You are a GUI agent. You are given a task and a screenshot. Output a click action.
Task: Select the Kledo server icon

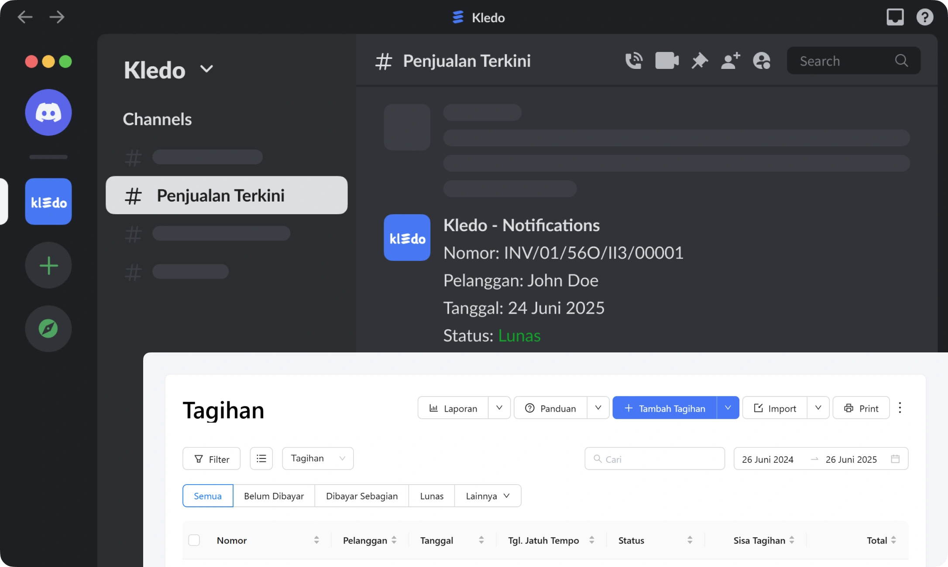pyautogui.click(x=48, y=201)
